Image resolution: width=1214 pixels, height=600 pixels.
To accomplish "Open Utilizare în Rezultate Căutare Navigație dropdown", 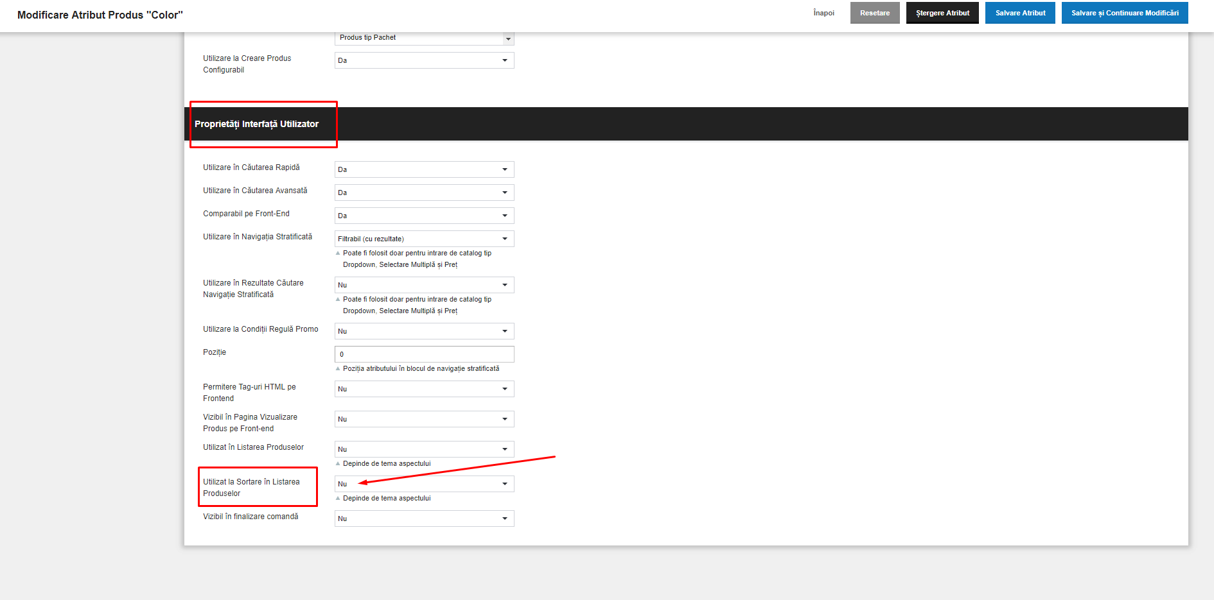I will pos(424,285).
